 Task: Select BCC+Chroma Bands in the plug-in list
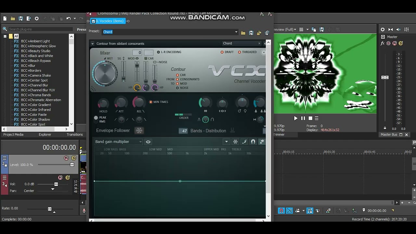(36, 95)
